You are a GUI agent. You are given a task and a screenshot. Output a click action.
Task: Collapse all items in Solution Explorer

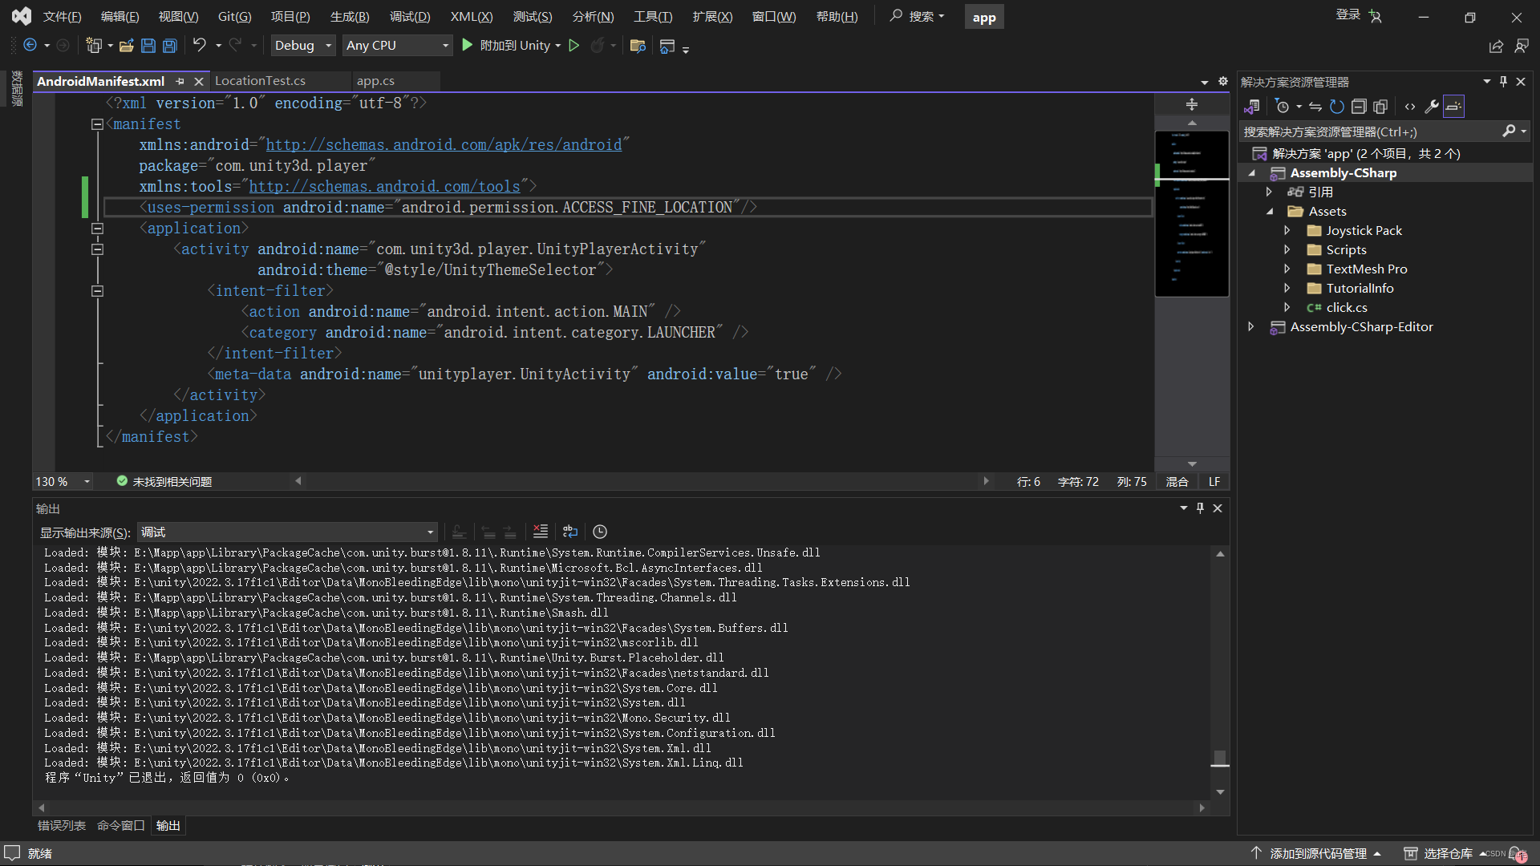[1358, 107]
